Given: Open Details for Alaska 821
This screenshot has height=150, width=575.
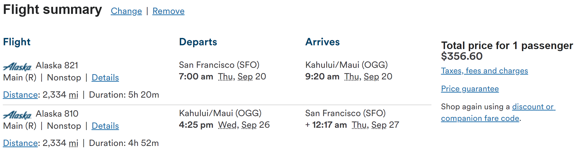Looking at the screenshot, I should point(105,78).
